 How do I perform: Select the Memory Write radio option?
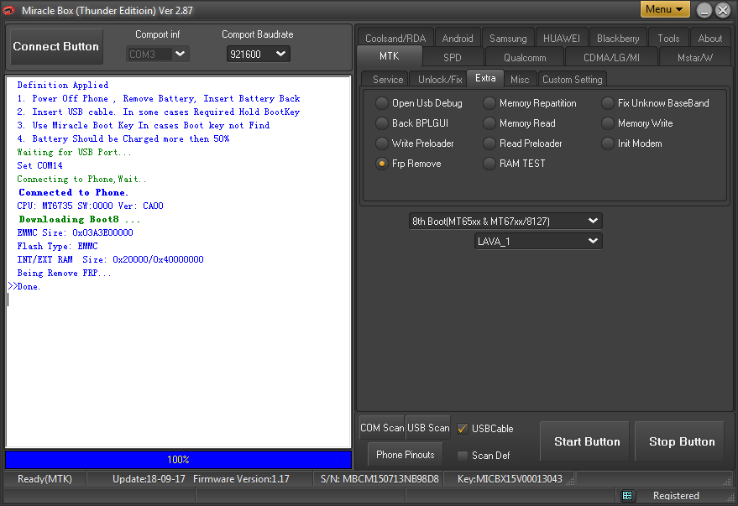pos(608,123)
